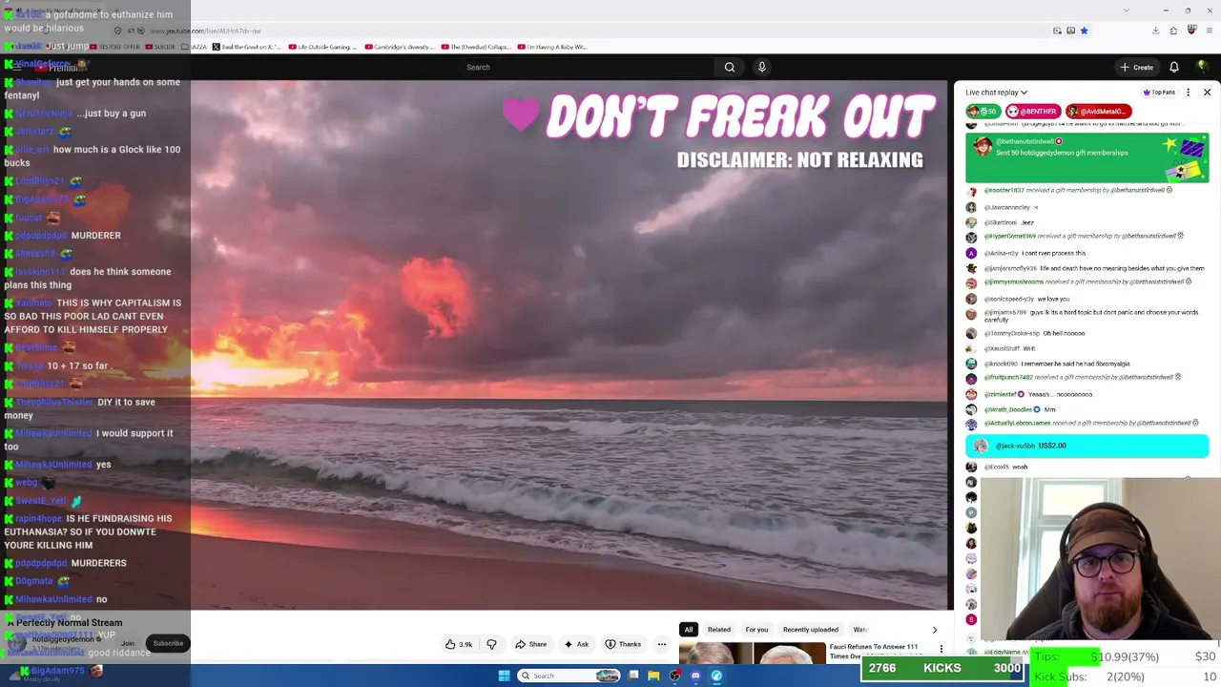Open the green 50 gift memberships chip
This screenshot has height=687, width=1221.
pos(983,112)
